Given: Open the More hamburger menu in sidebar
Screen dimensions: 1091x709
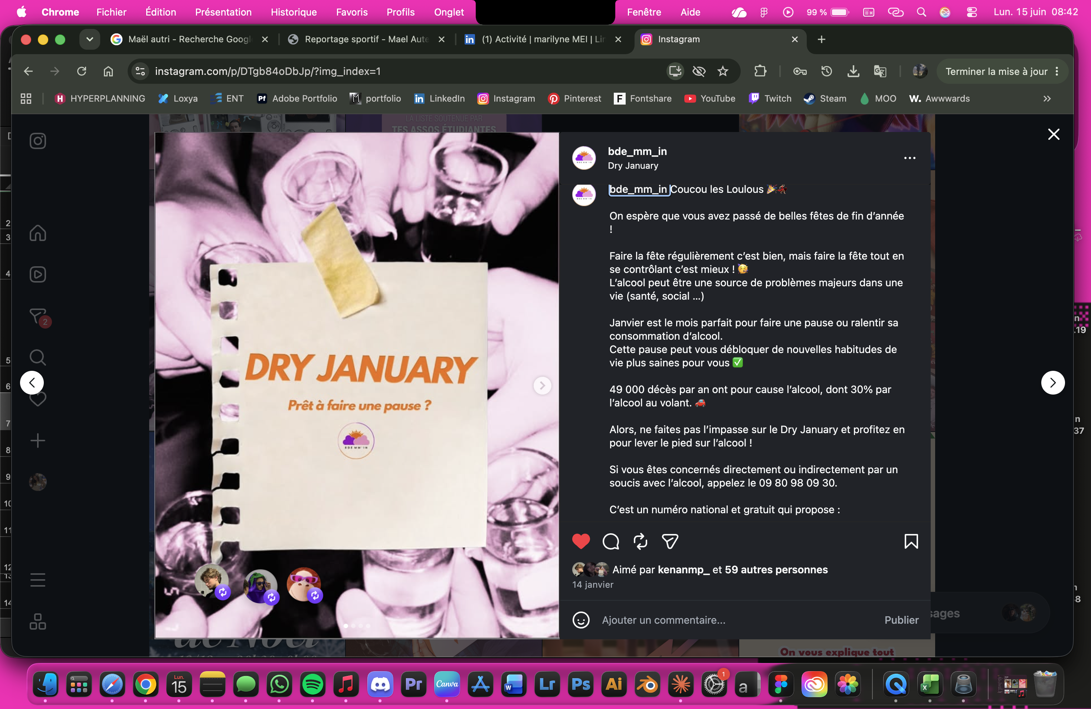Looking at the screenshot, I should 37,580.
